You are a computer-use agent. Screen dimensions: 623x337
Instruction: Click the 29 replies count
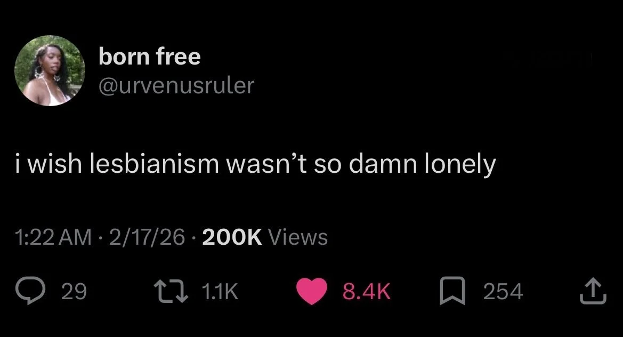click(74, 291)
